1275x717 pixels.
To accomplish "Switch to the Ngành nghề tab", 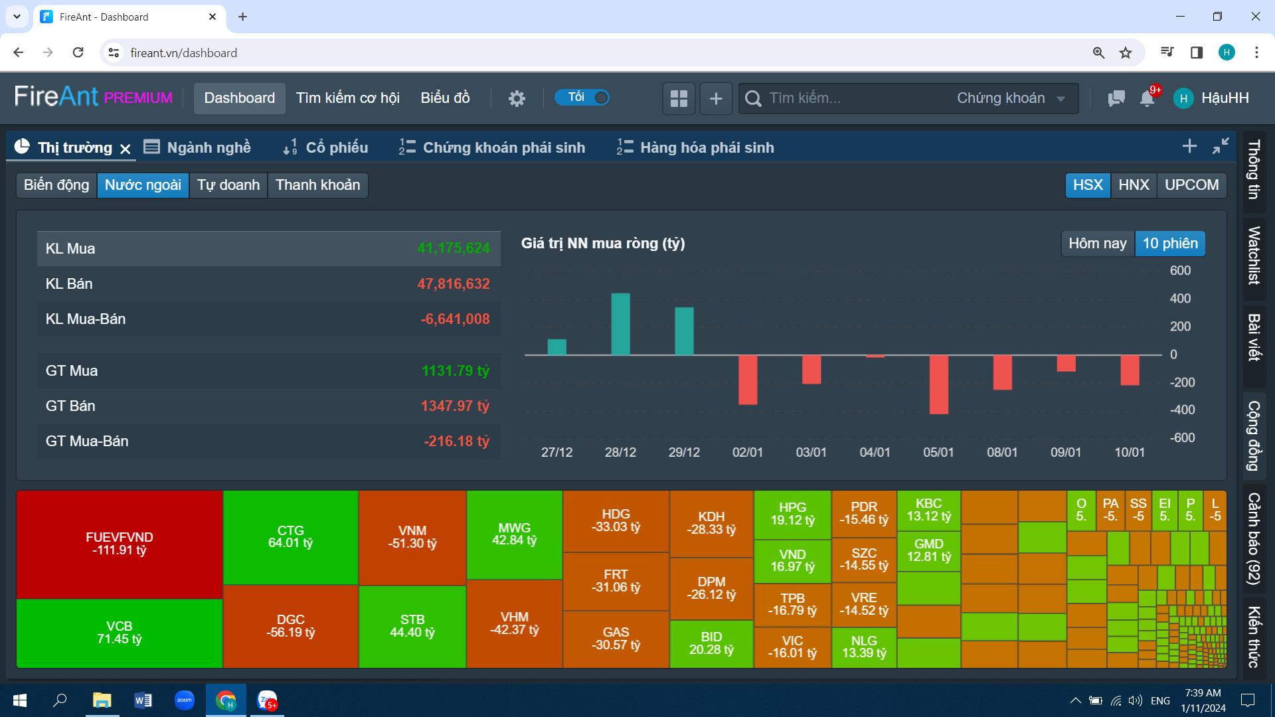I will click(x=198, y=147).
